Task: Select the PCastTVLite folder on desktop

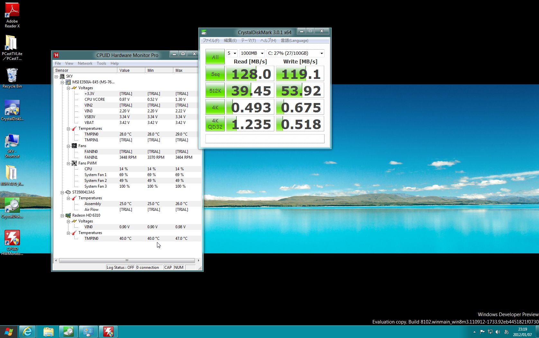Action: (12, 48)
